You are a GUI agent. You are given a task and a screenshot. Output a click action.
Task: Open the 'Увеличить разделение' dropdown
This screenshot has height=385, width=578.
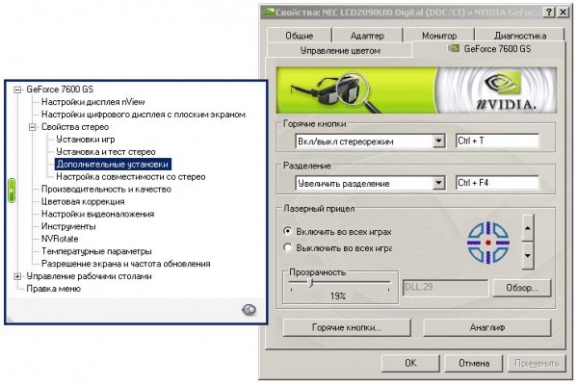(x=438, y=183)
